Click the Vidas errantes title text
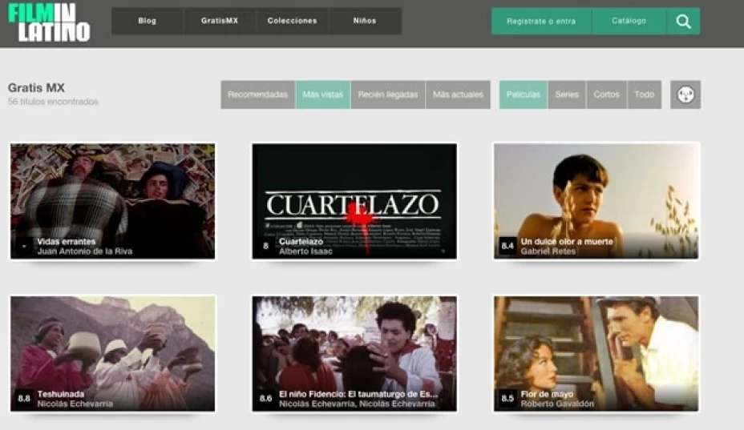 point(67,241)
